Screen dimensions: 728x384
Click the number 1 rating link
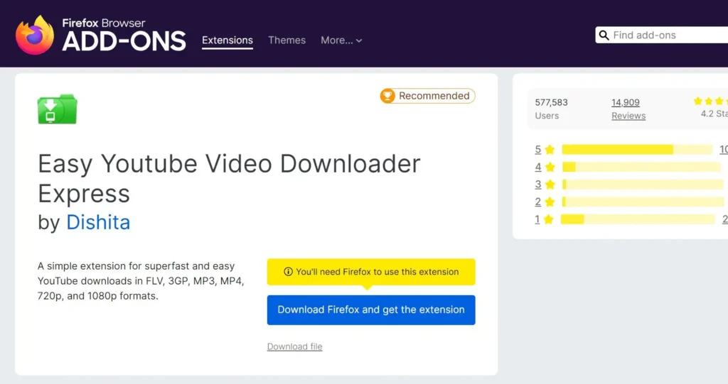pyautogui.click(x=537, y=219)
